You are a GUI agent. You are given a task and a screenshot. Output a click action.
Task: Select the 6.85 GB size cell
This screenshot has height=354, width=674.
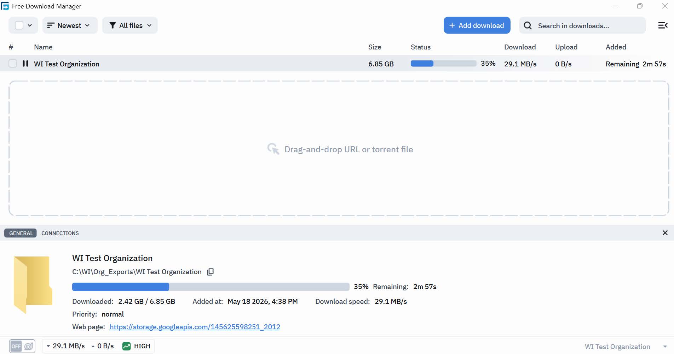381,64
